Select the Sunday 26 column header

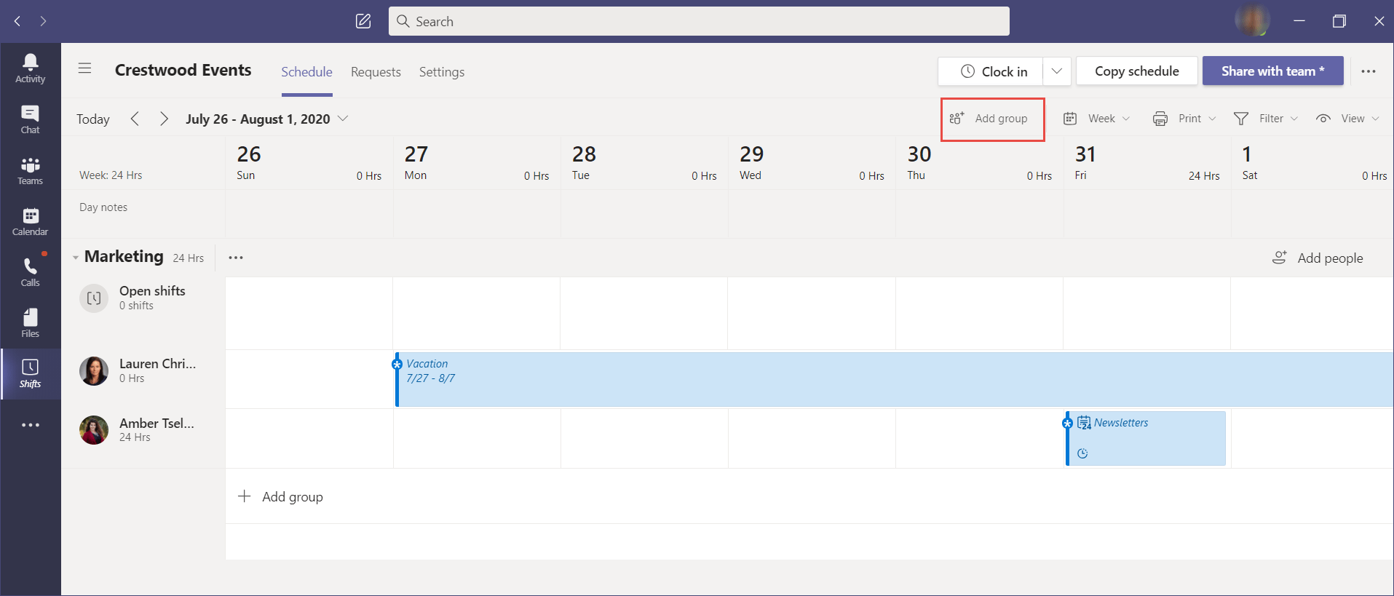click(x=309, y=163)
